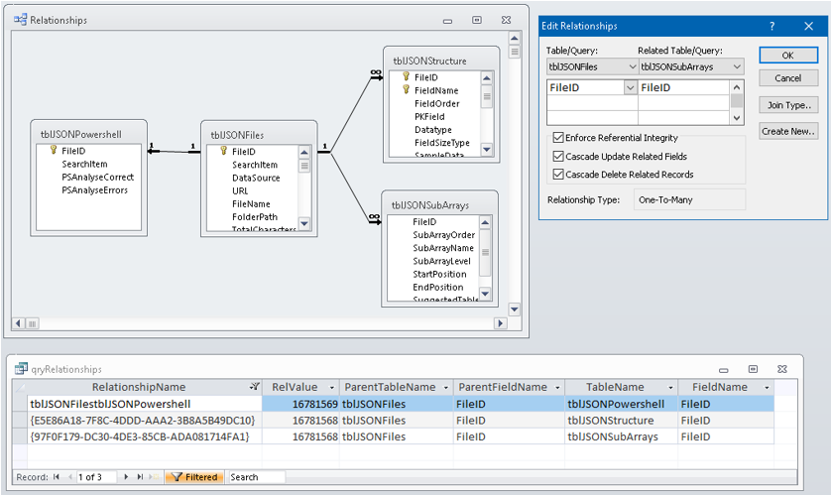This screenshot has height=496, width=832.
Task: Click the Create New.. button
Action: (788, 131)
